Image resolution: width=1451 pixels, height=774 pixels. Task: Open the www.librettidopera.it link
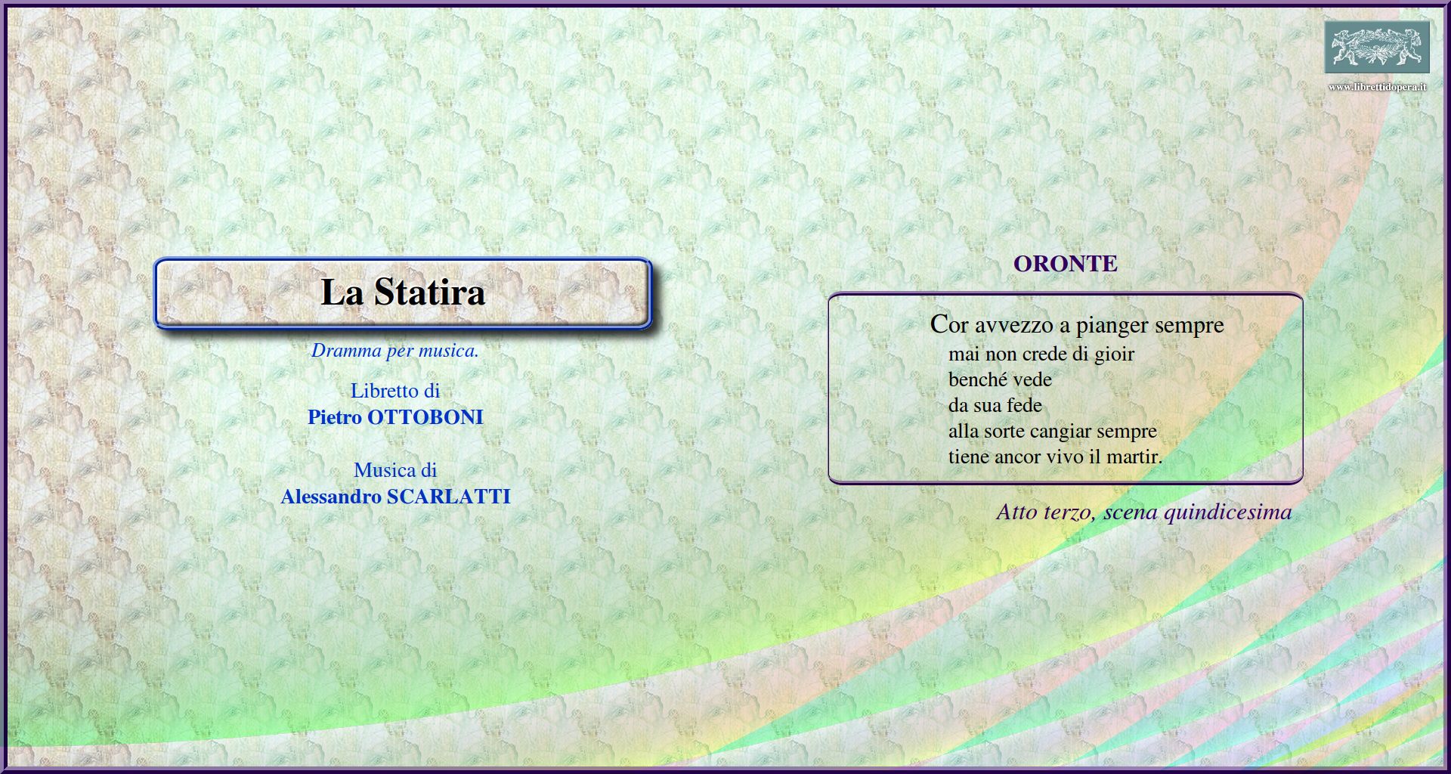(x=1377, y=87)
